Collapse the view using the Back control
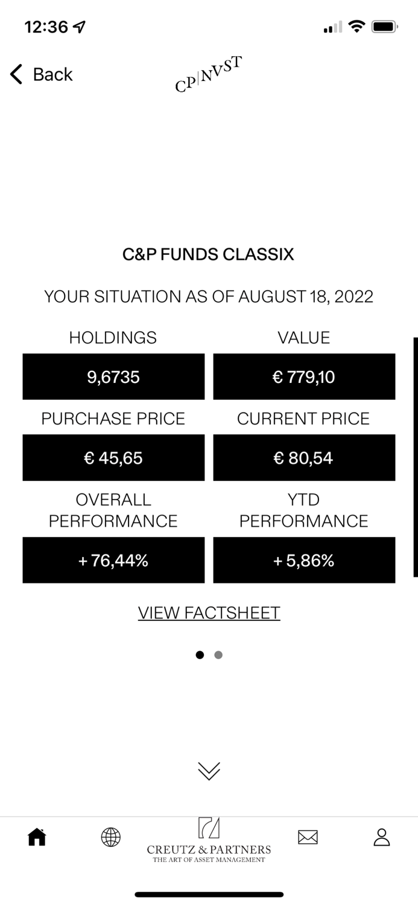 [40, 74]
